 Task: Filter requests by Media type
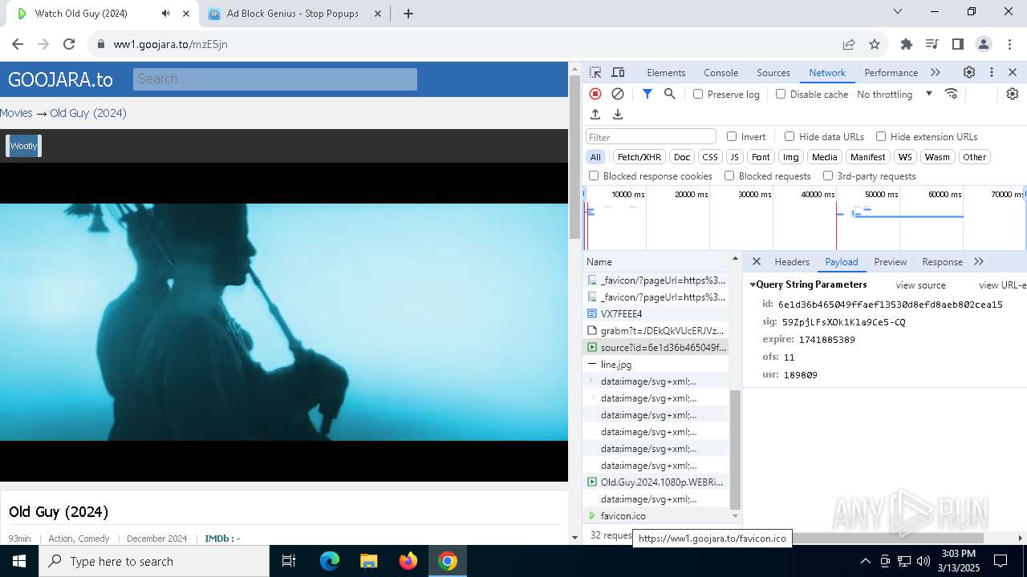click(824, 157)
